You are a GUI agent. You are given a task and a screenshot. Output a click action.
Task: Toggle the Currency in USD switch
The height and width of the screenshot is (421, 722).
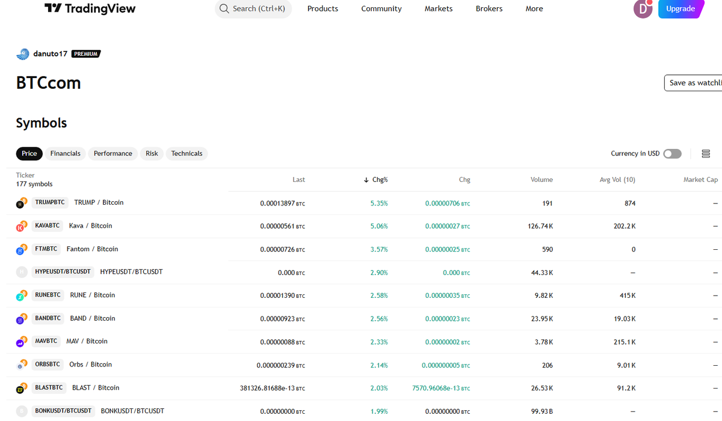click(672, 154)
